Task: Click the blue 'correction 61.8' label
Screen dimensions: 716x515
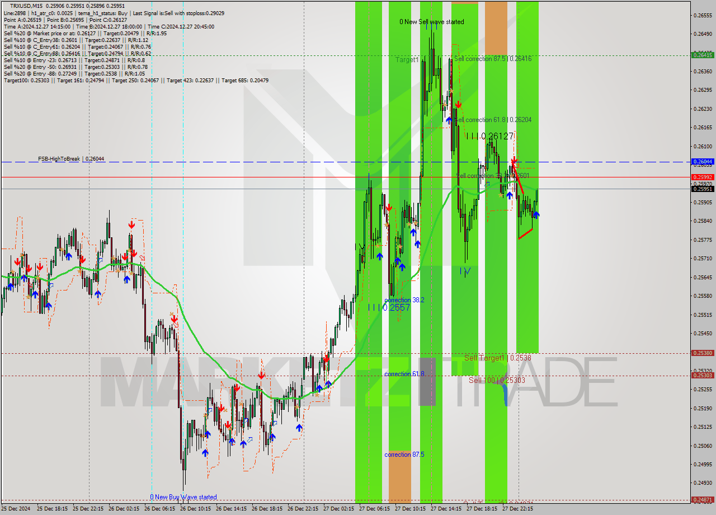Action: coord(404,374)
